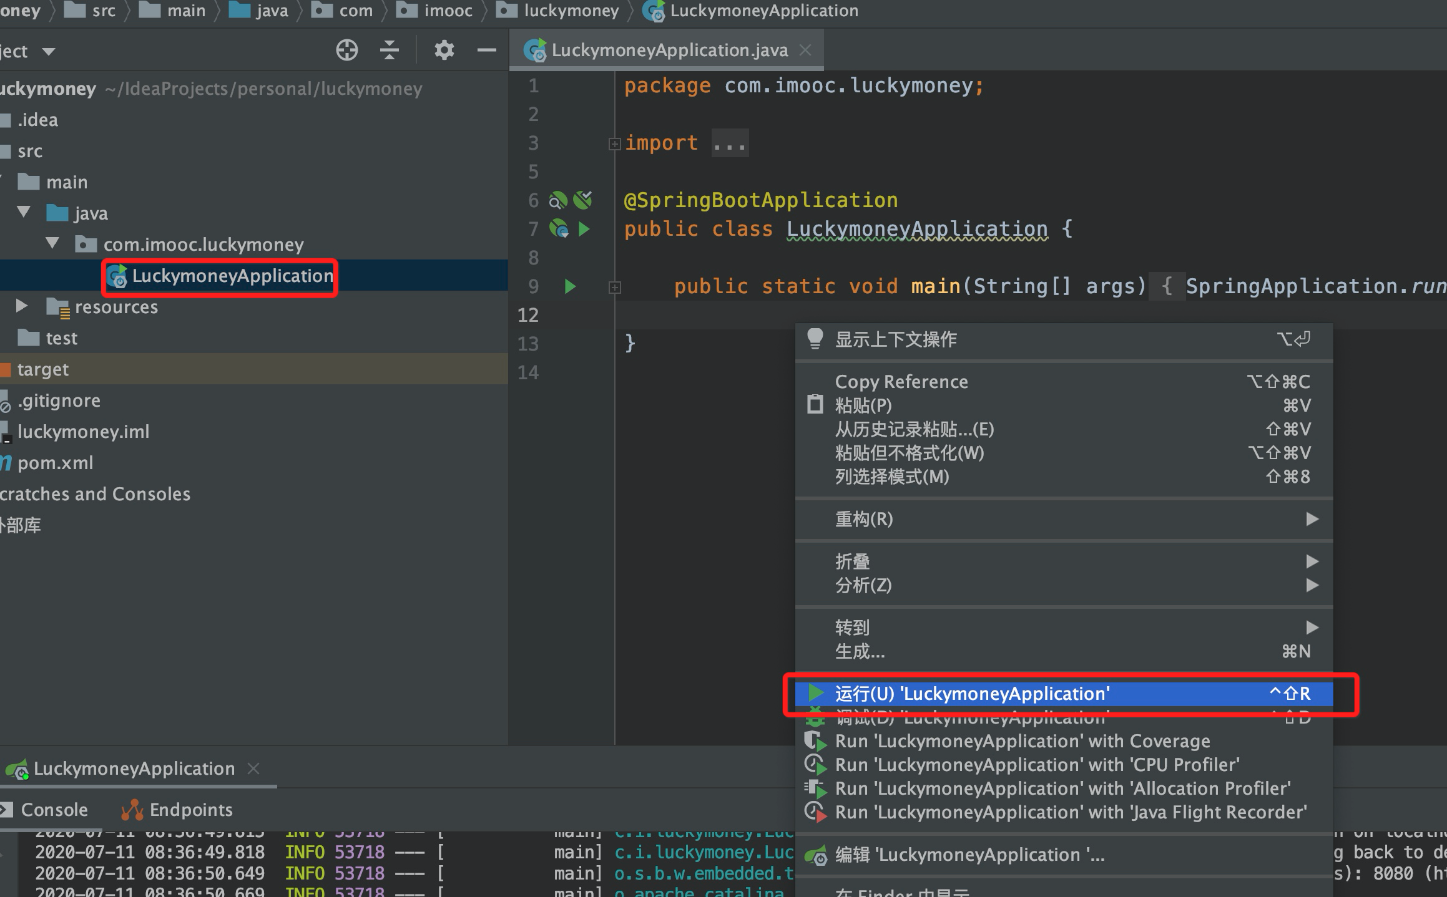Screen dimensions: 1447x897
Task: Expand the resources folder
Action: pyautogui.click(x=21, y=306)
